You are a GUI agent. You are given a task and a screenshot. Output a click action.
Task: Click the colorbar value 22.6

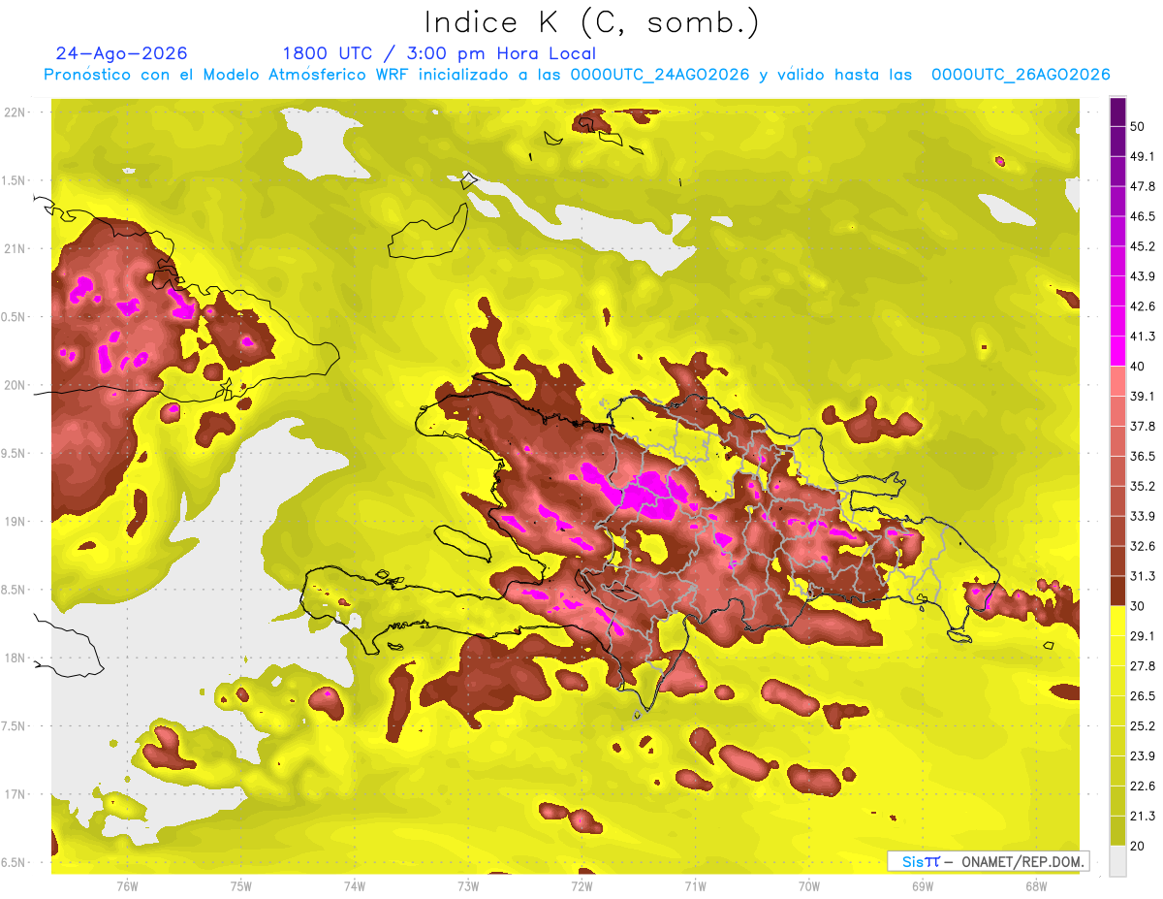pyautogui.click(x=1143, y=786)
